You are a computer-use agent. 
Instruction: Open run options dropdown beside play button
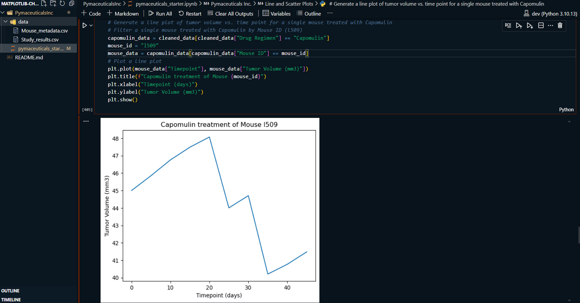(x=91, y=25)
